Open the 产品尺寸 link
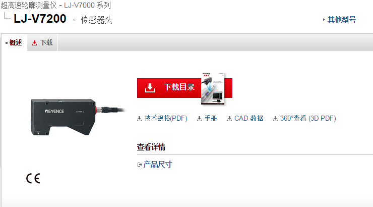Viewport: 373px width, 207px height. click(x=157, y=165)
